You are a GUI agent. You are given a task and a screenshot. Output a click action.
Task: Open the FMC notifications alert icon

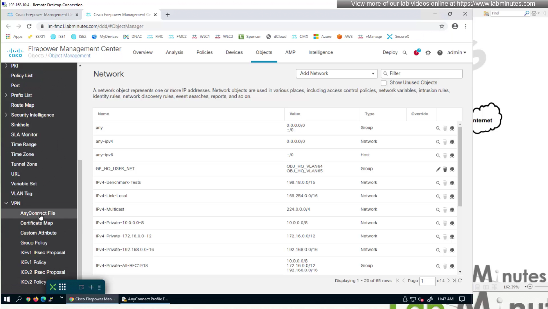coord(416,52)
